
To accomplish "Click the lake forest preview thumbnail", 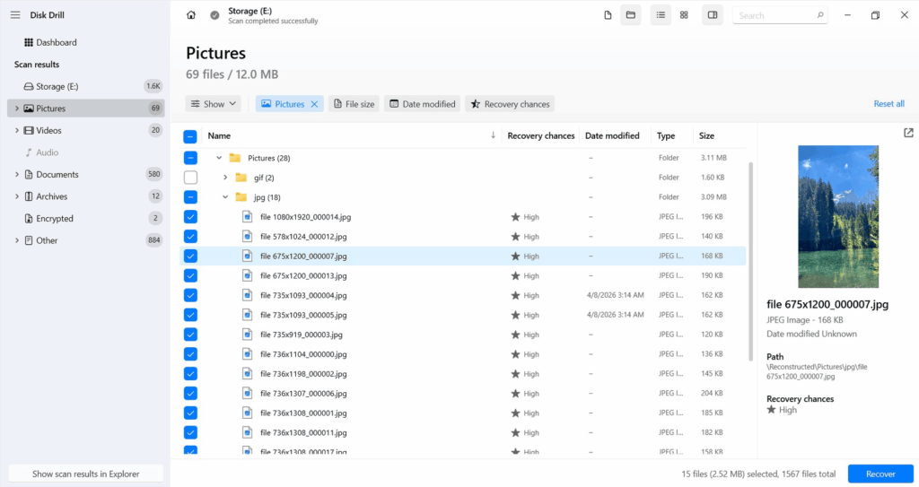I will point(838,216).
